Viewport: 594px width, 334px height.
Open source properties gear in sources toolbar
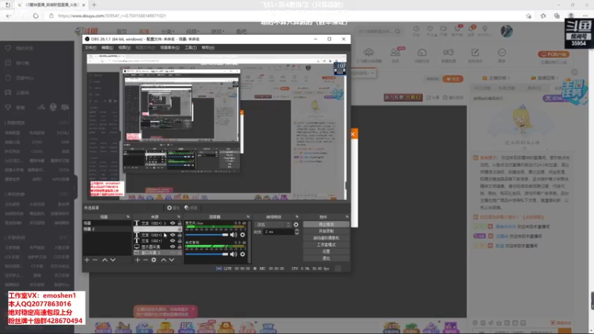[x=154, y=260]
